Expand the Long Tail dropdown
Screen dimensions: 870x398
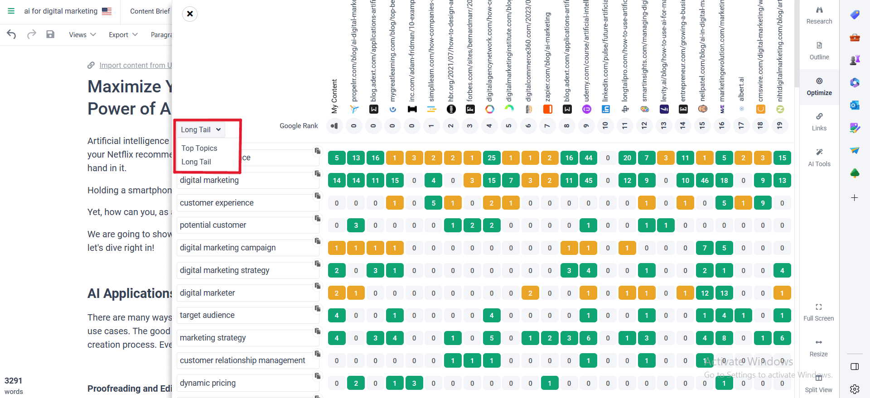tap(201, 129)
